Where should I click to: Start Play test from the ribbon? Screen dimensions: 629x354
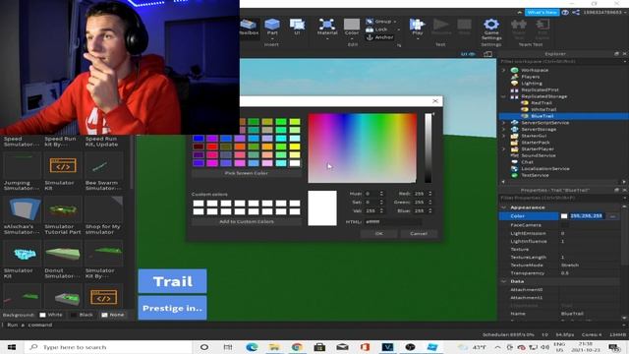(x=417, y=27)
